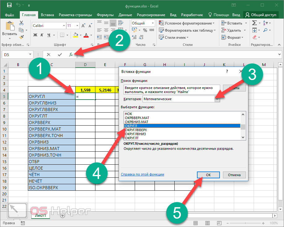Cut selection with the scissors icon
Screen dimensions: 284x227
[x=21, y=23]
